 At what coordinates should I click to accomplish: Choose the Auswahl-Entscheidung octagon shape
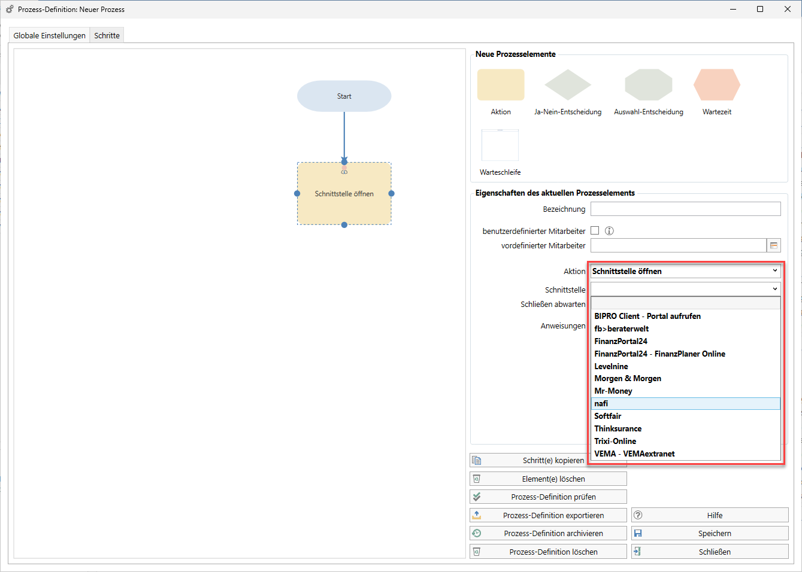coord(648,84)
